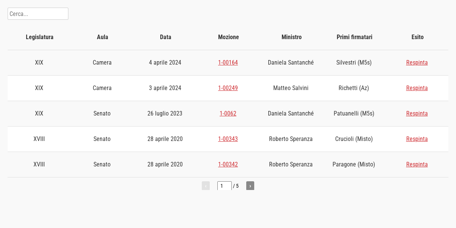The image size is (456, 228).
Task: Select the page number input box
Action: pyautogui.click(x=224, y=186)
